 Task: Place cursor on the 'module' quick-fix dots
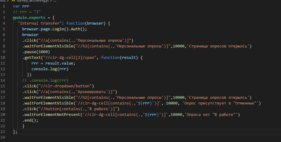[x=14, y=20]
